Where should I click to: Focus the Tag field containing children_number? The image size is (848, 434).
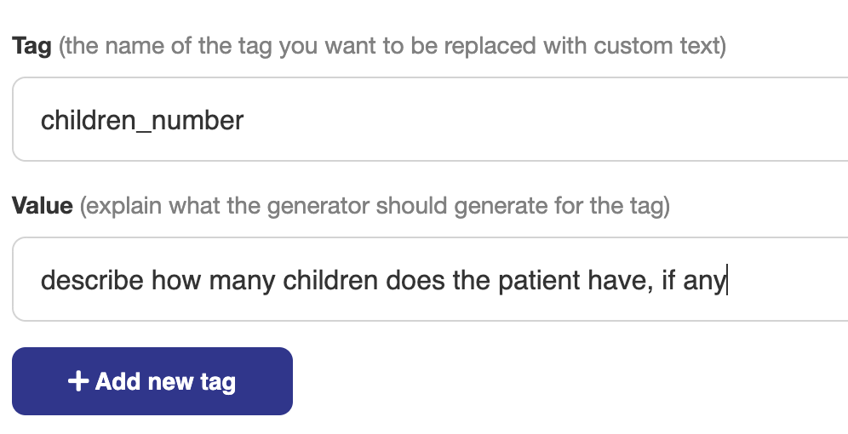pyautogui.click(x=430, y=119)
